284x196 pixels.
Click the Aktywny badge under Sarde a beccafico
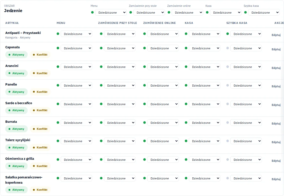(x=16, y=110)
